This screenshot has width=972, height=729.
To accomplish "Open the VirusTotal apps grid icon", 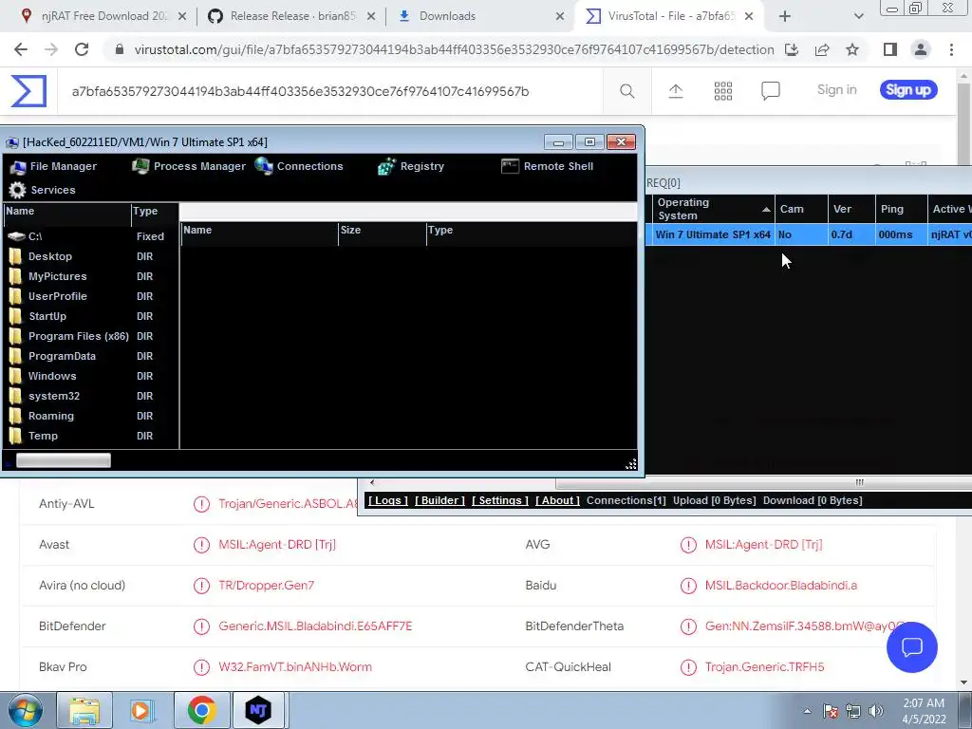I will (x=722, y=91).
